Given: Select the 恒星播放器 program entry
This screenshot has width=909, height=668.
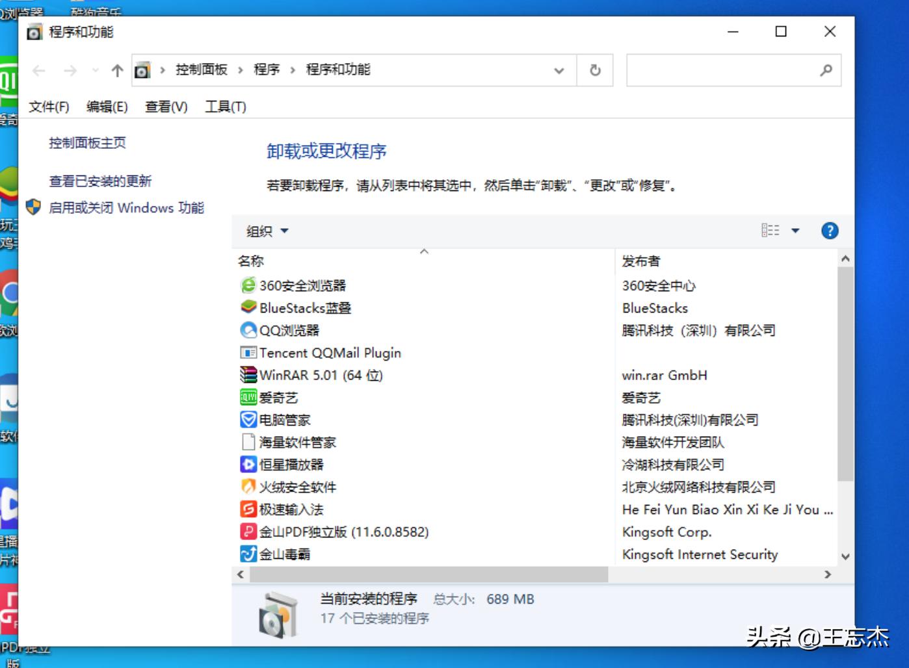Looking at the screenshot, I should pyautogui.click(x=293, y=464).
